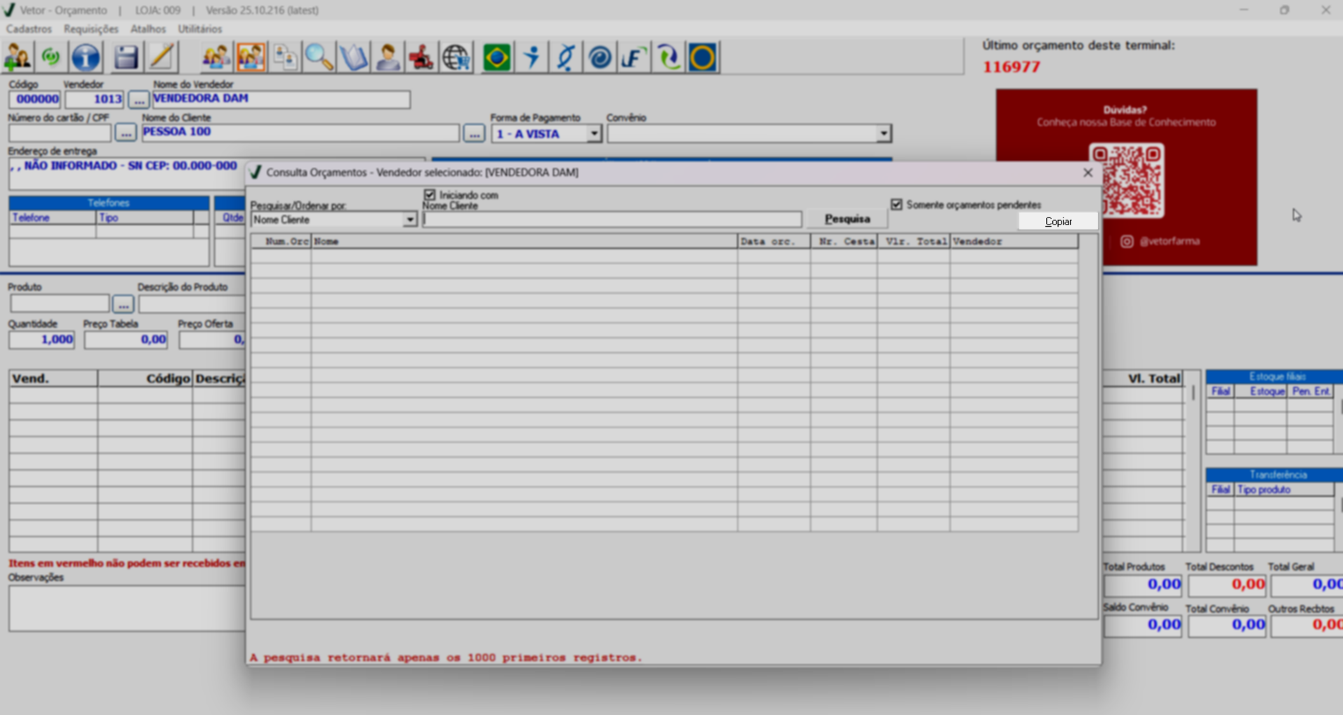Click the '...' button next to Produto field
Image resolution: width=1343 pixels, height=715 pixels.
pos(123,305)
